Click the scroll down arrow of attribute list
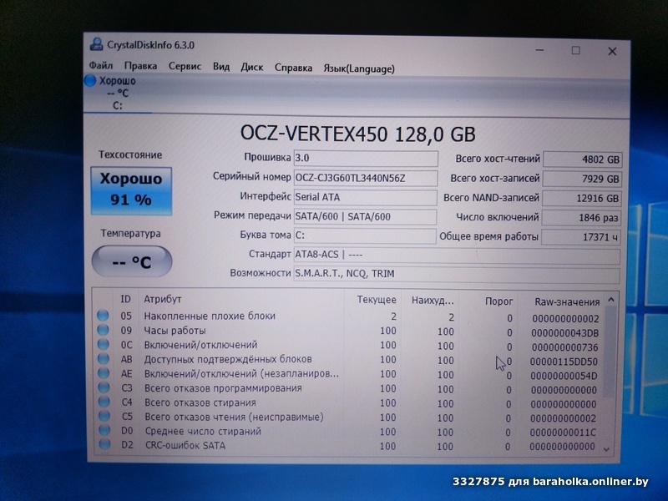This screenshot has width=668, height=501. (607, 449)
